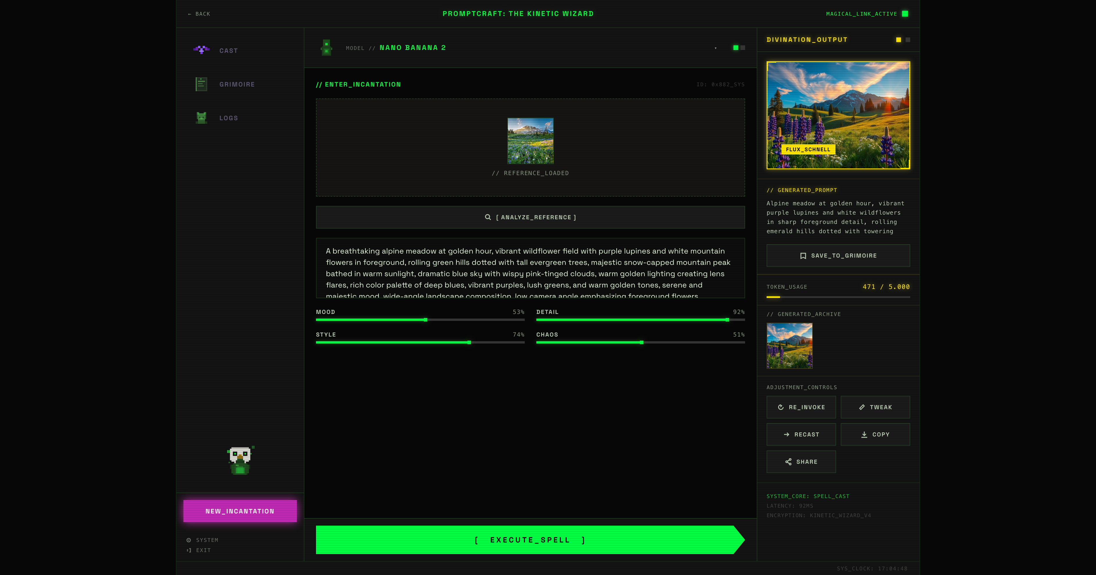Expand the model dropdown arrow
This screenshot has height=575, width=1096.
pos(716,48)
